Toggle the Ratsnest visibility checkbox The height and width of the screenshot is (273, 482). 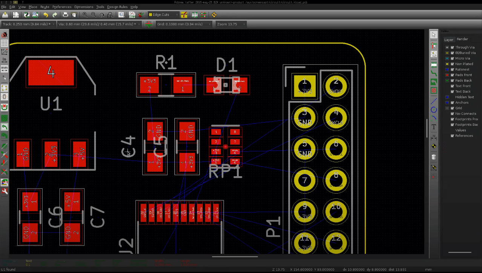click(x=452, y=69)
